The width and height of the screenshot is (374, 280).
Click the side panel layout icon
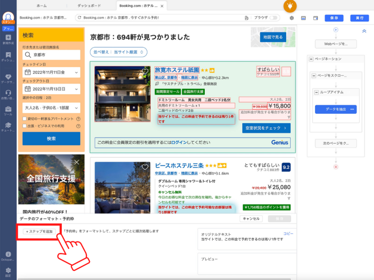[316, 18]
